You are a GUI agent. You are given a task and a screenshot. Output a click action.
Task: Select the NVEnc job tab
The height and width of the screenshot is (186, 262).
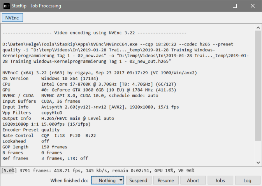[x=12, y=18]
